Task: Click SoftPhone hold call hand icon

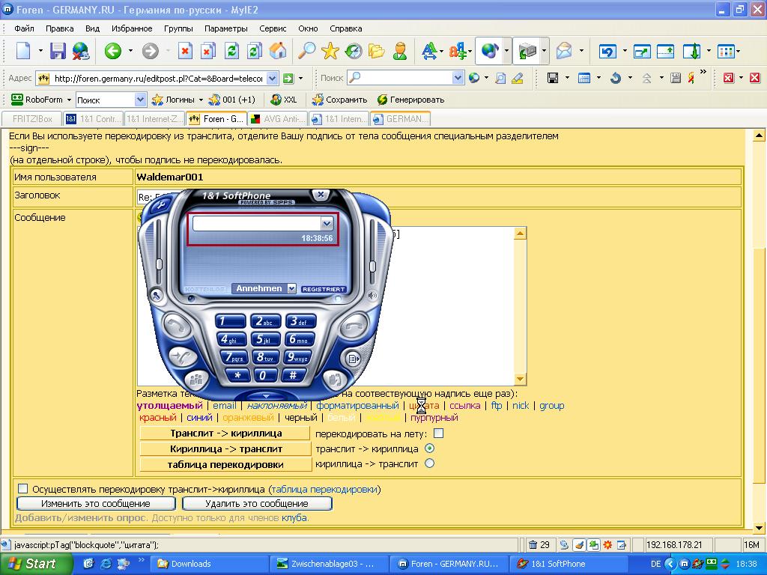Action: coord(333,379)
